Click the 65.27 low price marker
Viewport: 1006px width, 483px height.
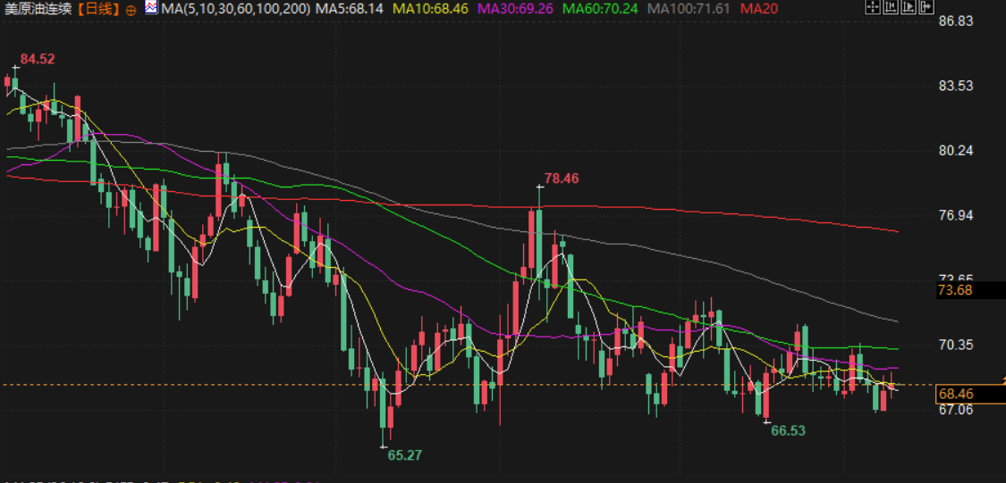[x=405, y=454]
